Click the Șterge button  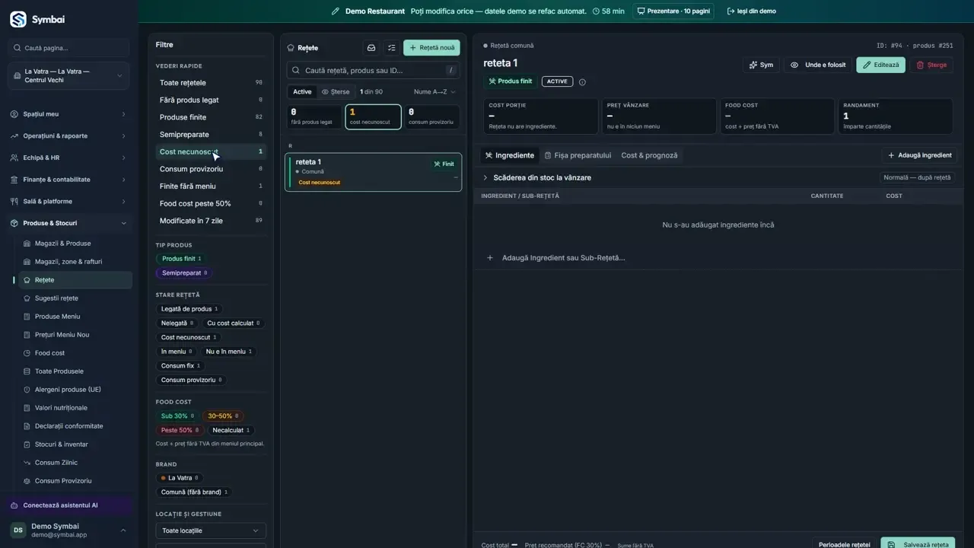click(x=931, y=65)
